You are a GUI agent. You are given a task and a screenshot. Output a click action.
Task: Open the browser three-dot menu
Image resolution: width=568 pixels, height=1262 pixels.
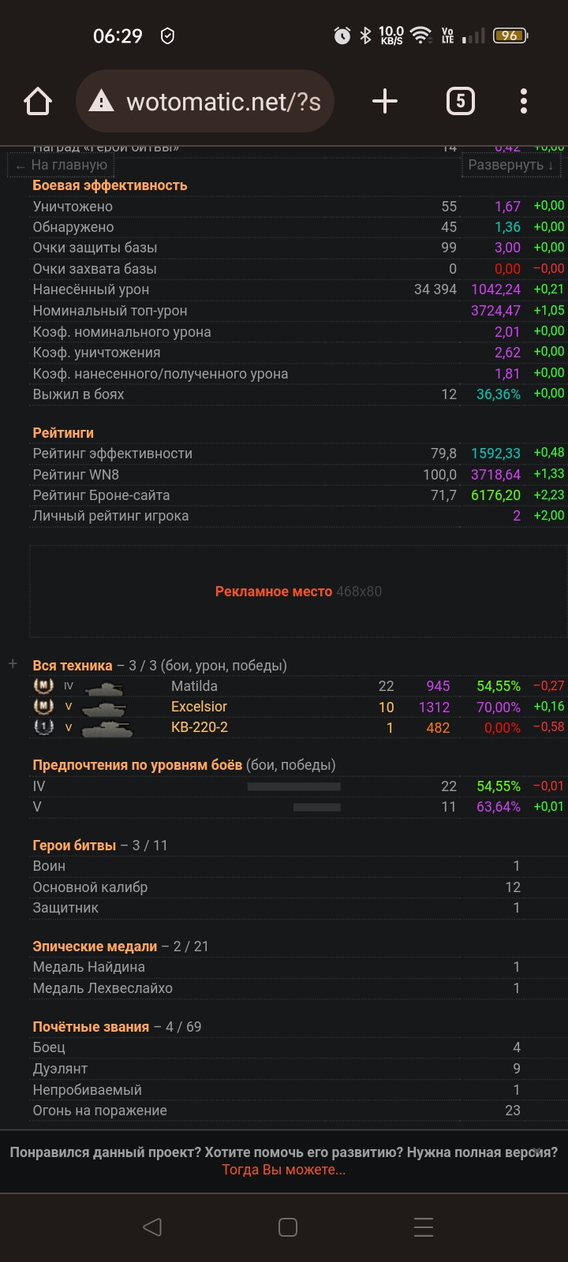[x=524, y=102]
